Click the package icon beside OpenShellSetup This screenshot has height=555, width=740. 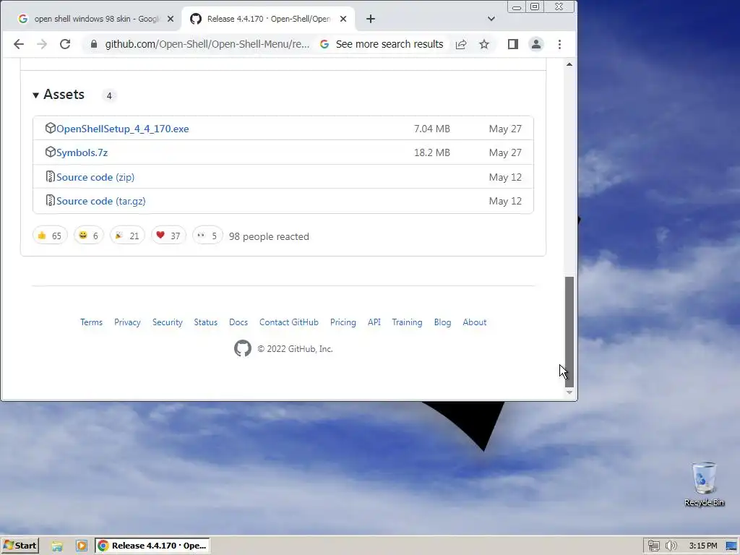pos(50,128)
